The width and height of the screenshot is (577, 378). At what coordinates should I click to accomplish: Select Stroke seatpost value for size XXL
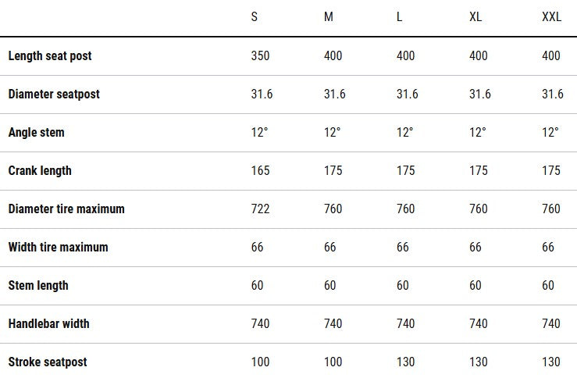[551, 362]
